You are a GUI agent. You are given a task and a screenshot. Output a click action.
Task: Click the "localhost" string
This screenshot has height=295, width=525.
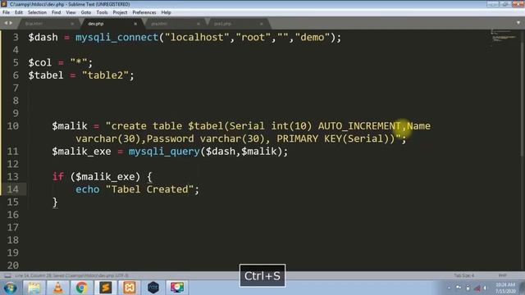(197, 37)
